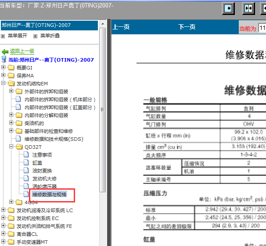Collapse the 发动机结构EM tree node

tap(3, 83)
